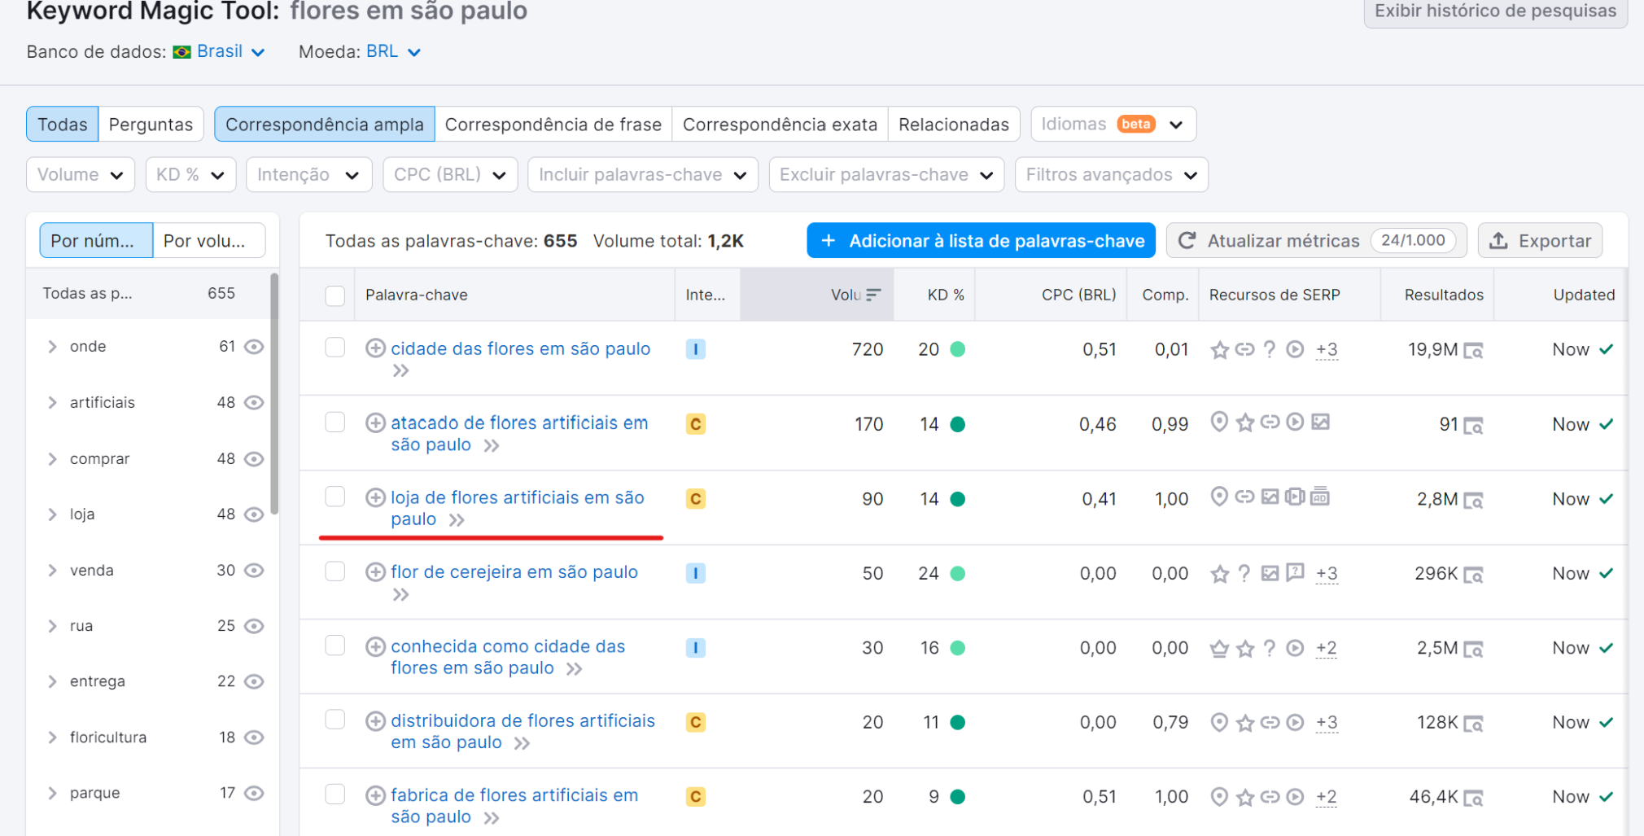Click the local pin SERP icon in 'atacado de flores' row
This screenshot has height=836, width=1644.
coord(1219,422)
